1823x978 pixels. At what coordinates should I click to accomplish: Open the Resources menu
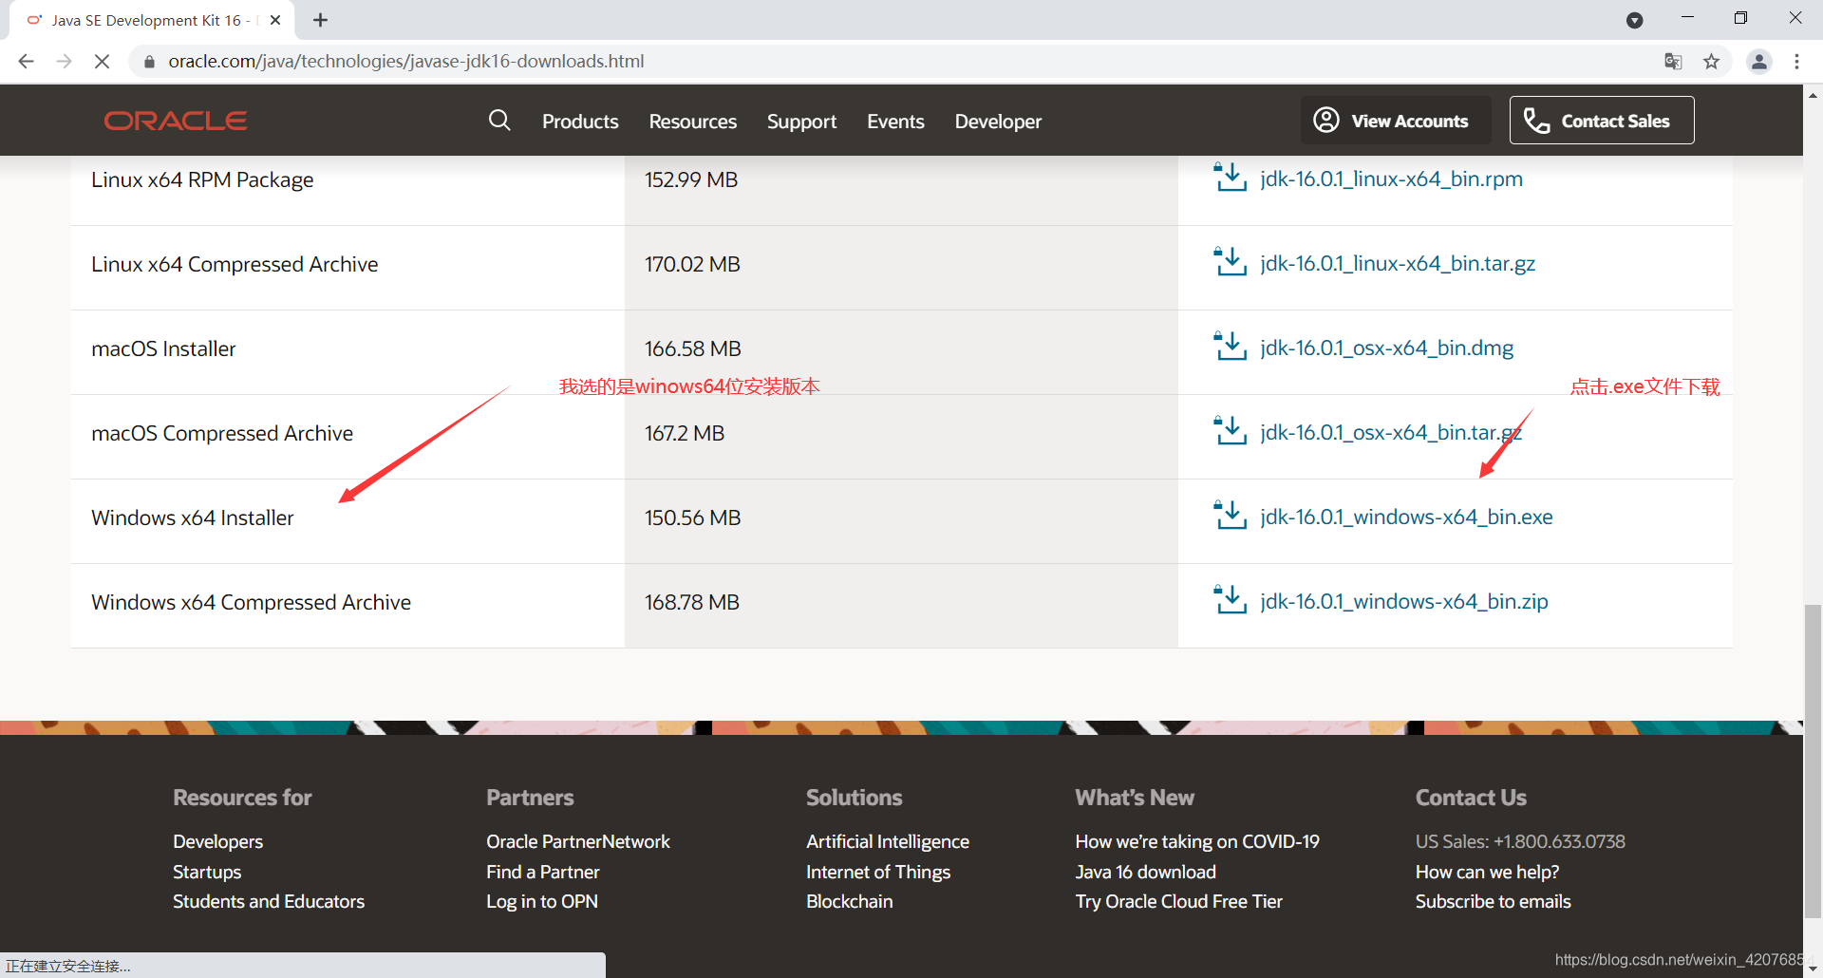pyautogui.click(x=693, y=122)
